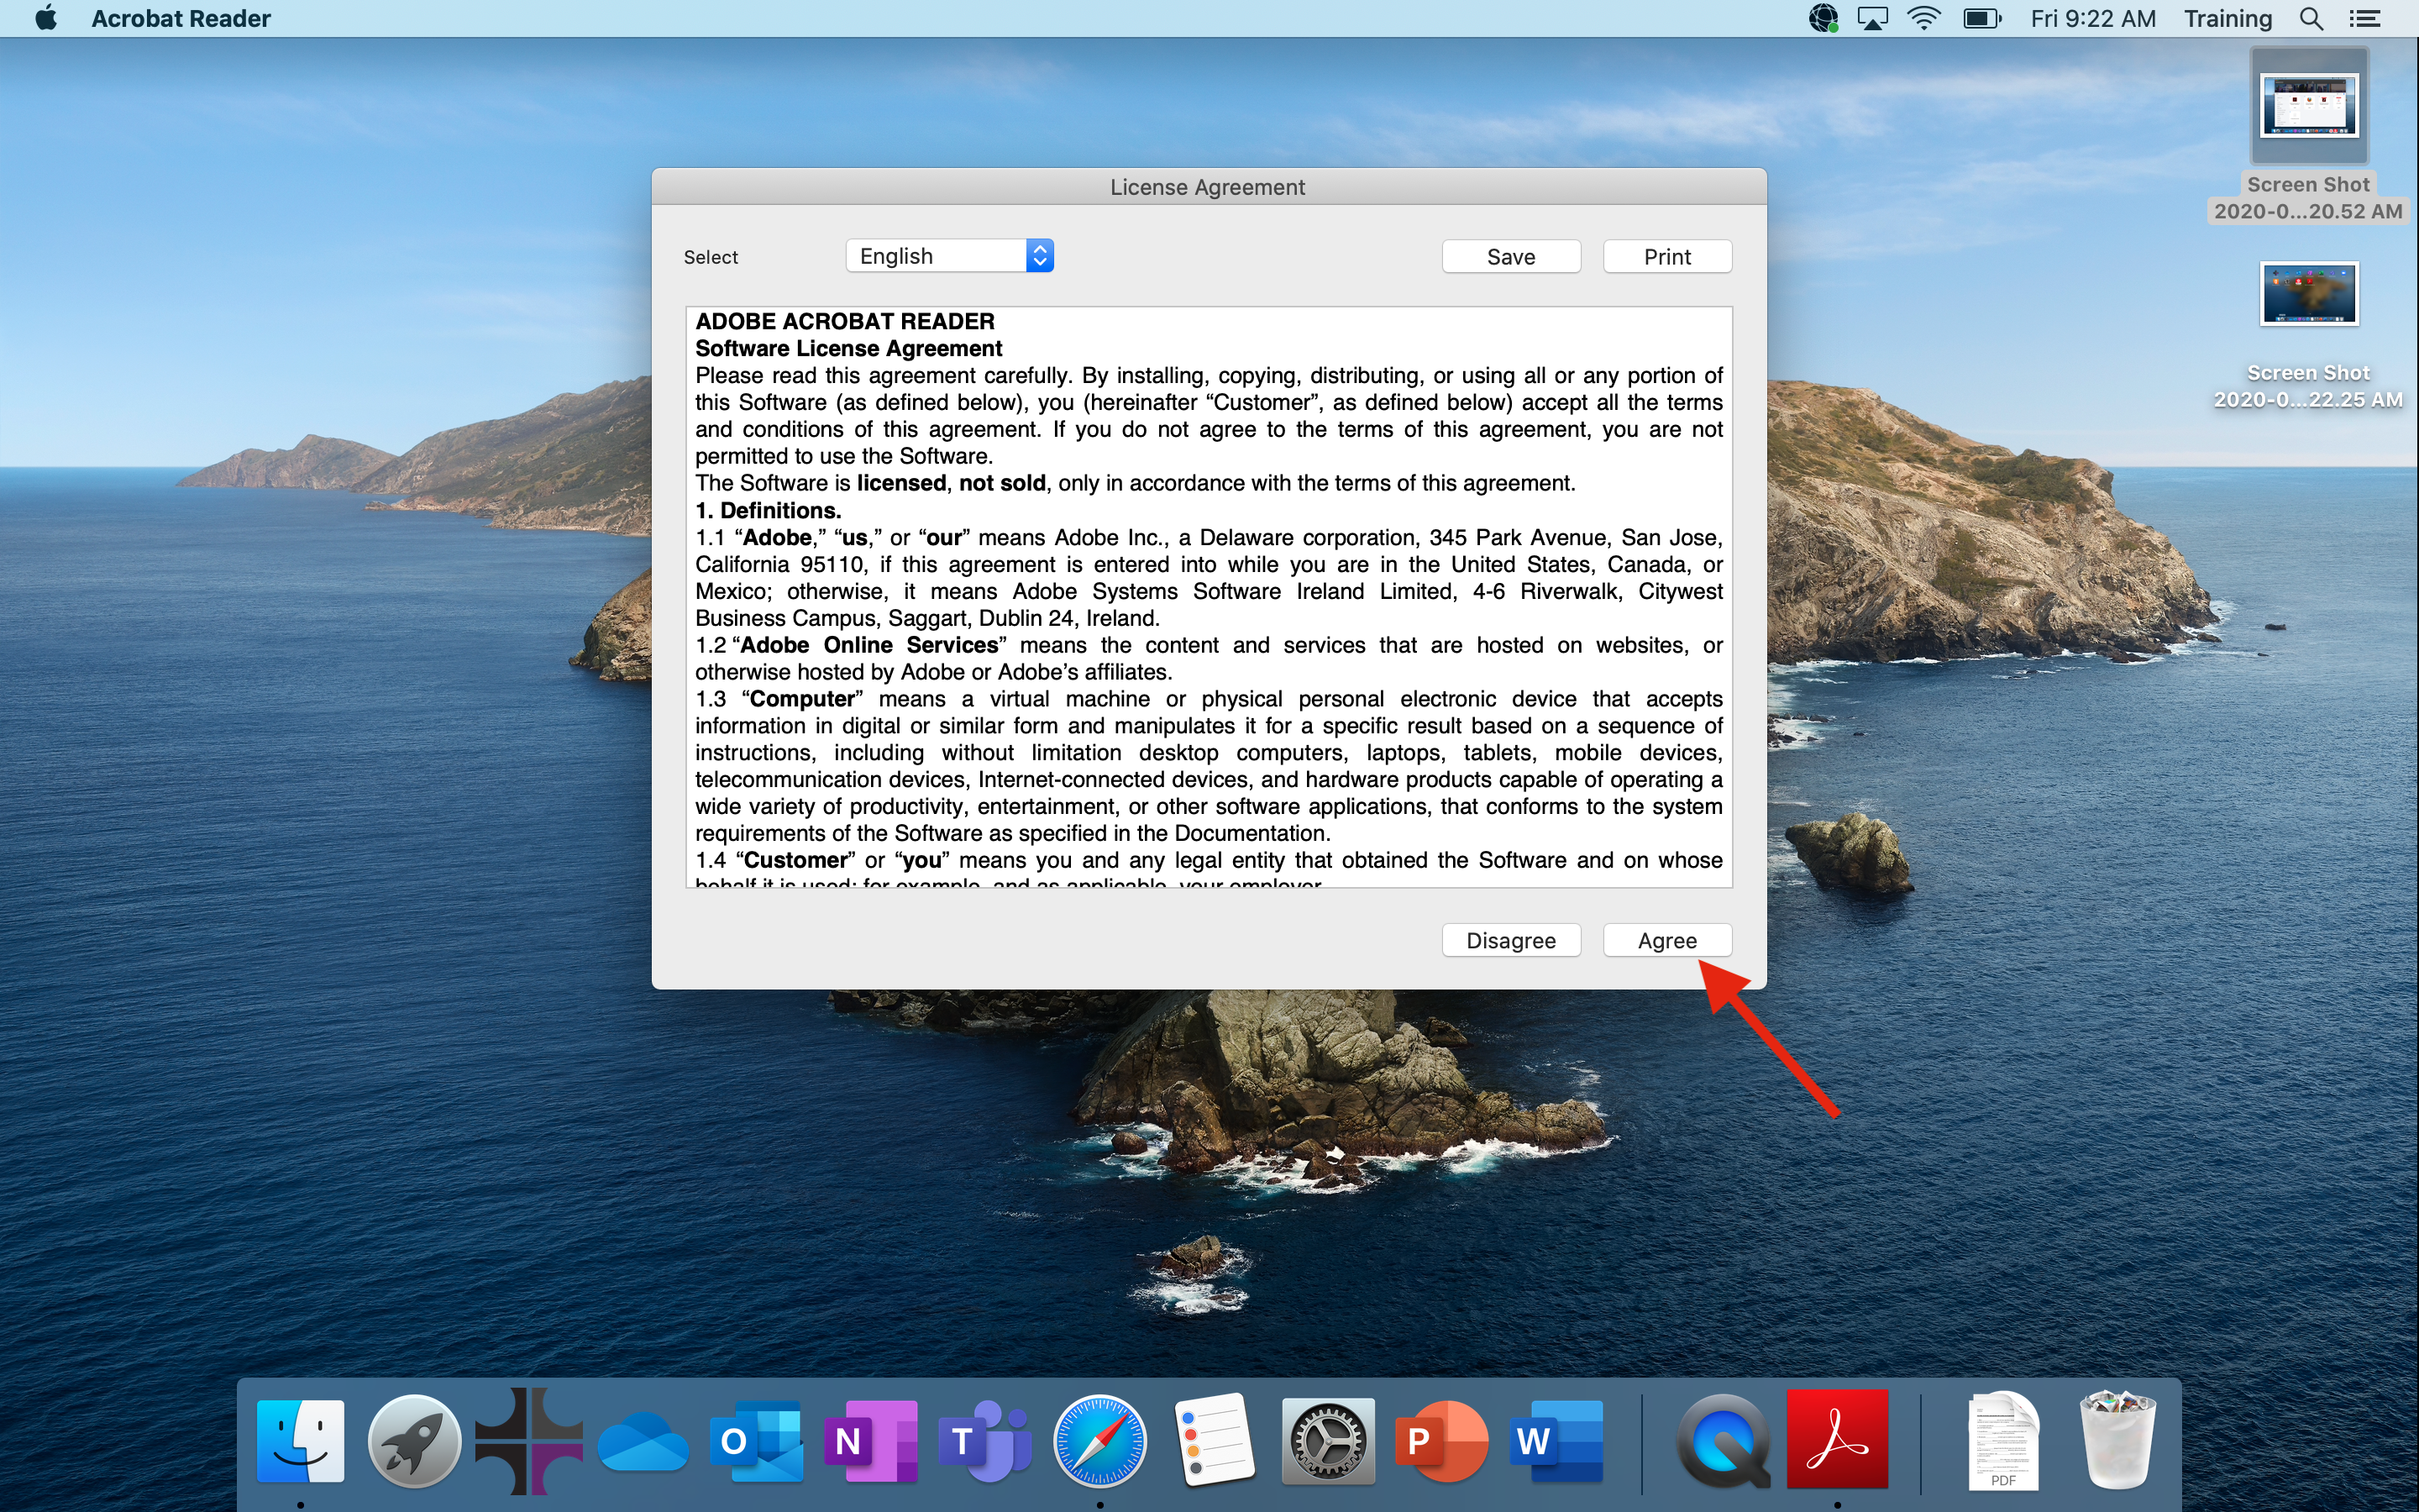This screenshot has width=2419, height=1512.
Task: Open Safari from the Dock
Action: click(1099, 1440)
